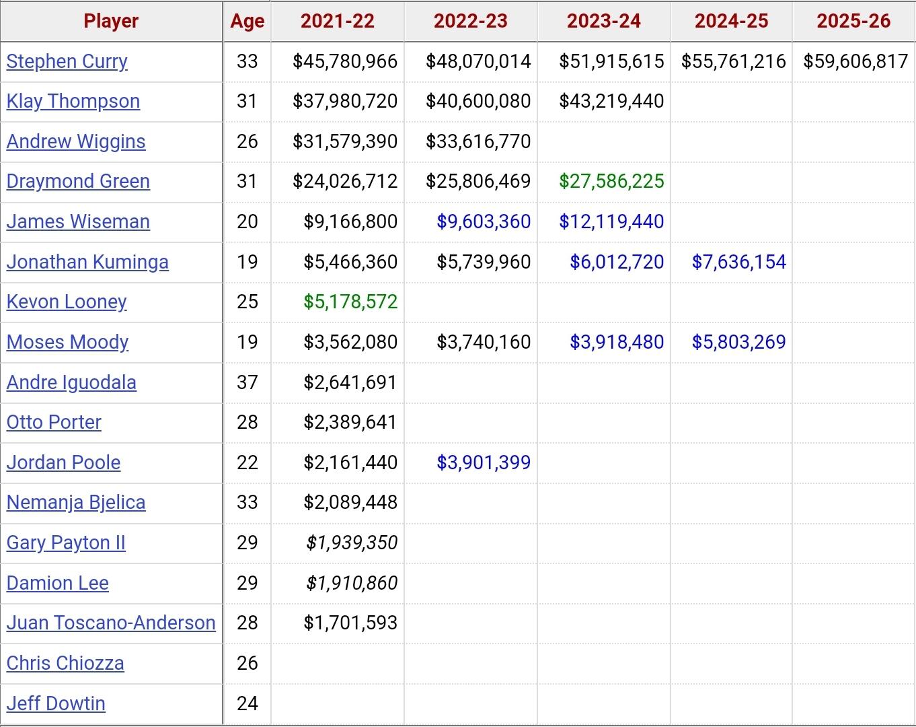Screen dimensions: 916x727
Task: Follow the Moses Moody link
Action: click(67, 342)
